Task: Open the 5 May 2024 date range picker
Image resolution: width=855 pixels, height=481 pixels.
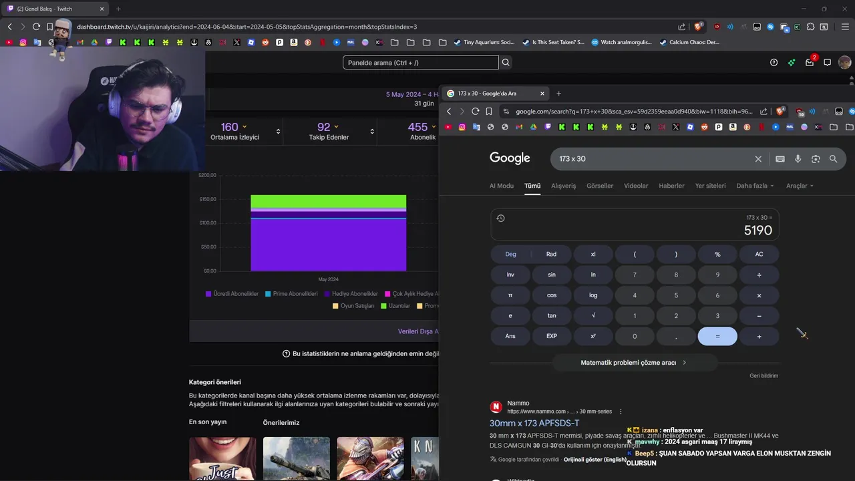Action: [x=412, y=94]
